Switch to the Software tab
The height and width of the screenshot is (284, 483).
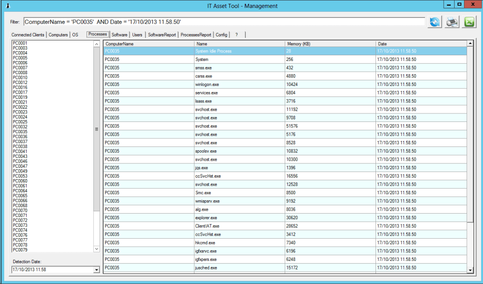pyautogui.click(x=119, y=35)
